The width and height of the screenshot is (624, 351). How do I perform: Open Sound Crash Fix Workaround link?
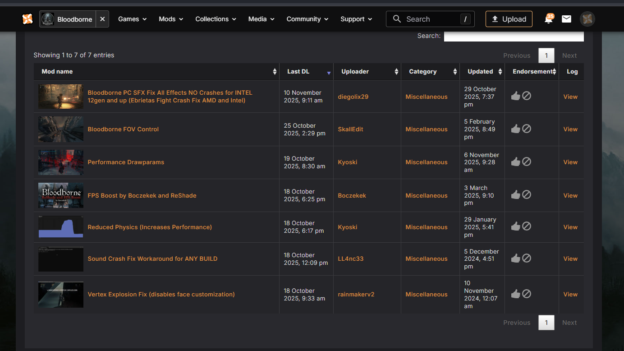pyautogui.click(x=152, y=259)
